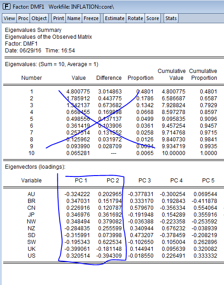
Task: Click the Cumulative Proportion column header
Action: pos(203,74)
